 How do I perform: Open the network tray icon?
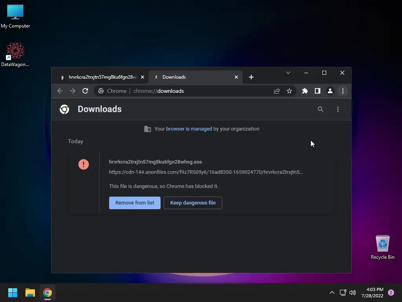tap(343, 293)
